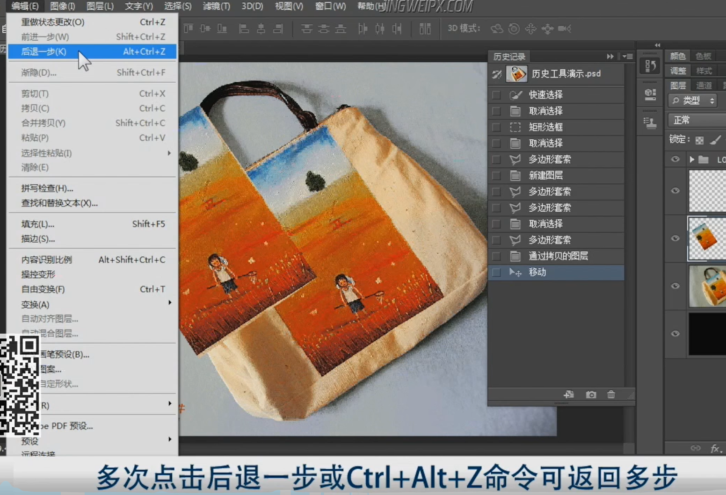Click the align top edges icon
Viewport: 726px width, 495px height.
point(189,29)
